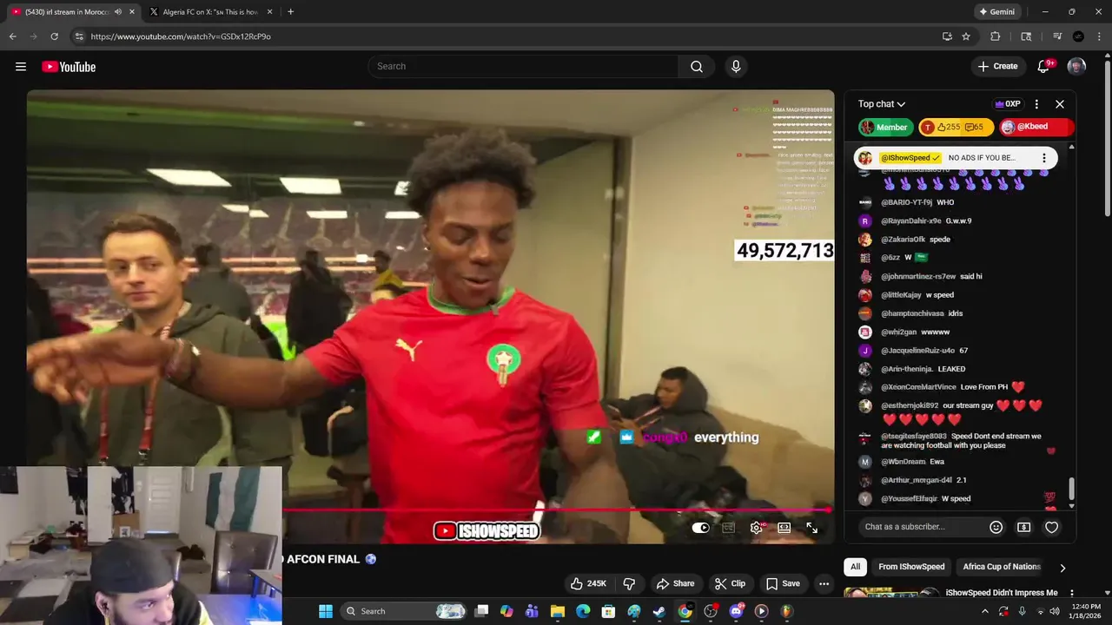This screenshot has width=1112, height=625.
Task: Open the Create button menu
Action: 997,66
